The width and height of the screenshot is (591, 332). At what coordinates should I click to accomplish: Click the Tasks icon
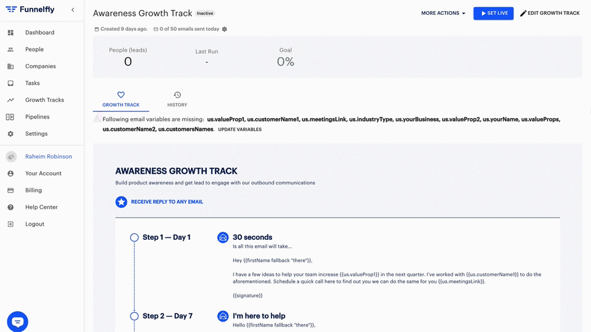tap(10, 83)
